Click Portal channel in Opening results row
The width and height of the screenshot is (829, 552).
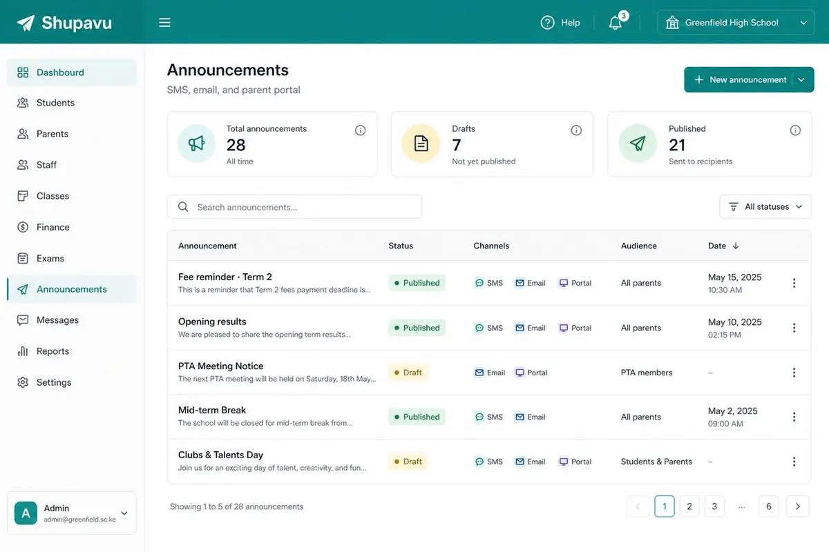tap(575, 328)
